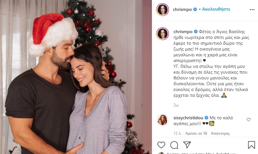Viewport: 258px width, 154px height.
Task: Click verified badge beside sissychristidou
Action: 206,118
